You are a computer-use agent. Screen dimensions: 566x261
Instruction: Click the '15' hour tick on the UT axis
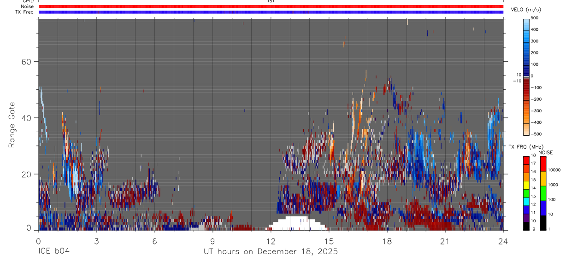point(329,240)
